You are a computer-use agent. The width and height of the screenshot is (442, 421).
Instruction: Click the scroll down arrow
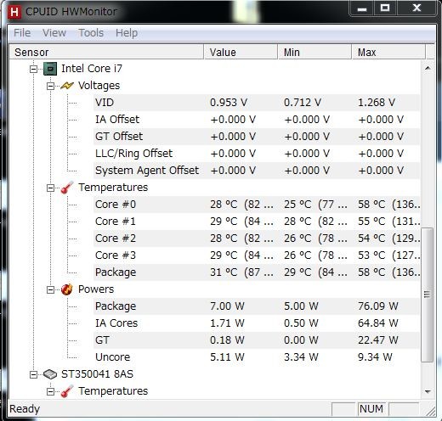428,391
